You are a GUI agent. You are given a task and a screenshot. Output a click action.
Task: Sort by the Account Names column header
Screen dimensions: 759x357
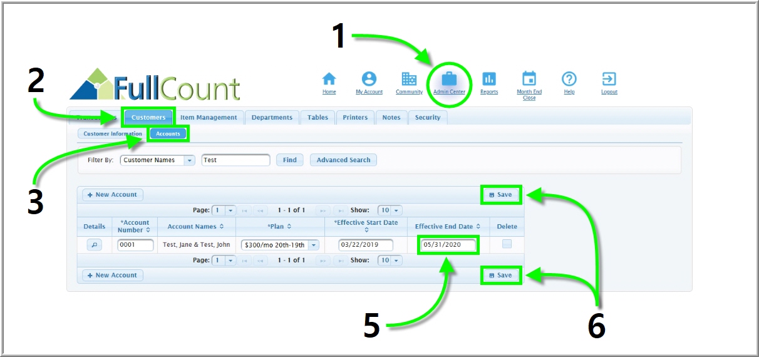click(196, 227)
